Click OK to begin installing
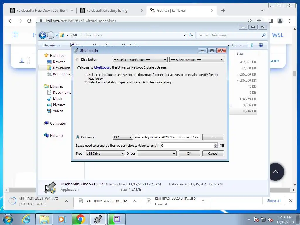 pyautogui.click(x=189, y=154)
